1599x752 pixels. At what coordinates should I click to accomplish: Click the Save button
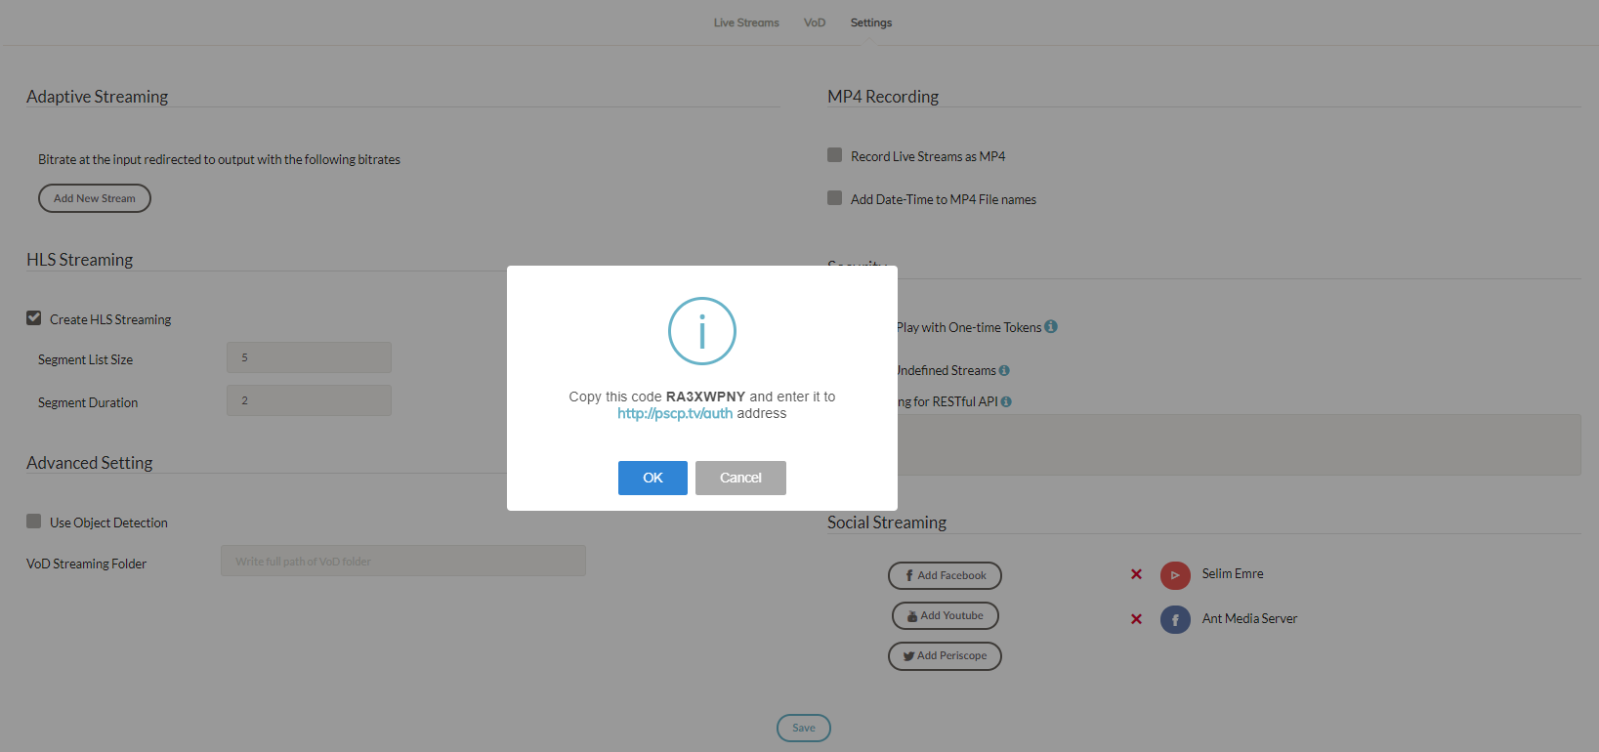pyautogui.click(x=804, y=728)
